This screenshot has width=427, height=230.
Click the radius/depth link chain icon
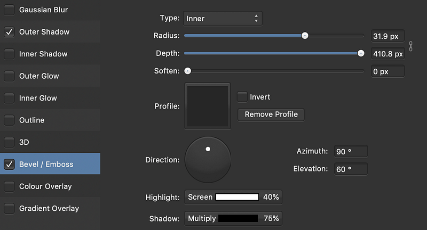410,46
